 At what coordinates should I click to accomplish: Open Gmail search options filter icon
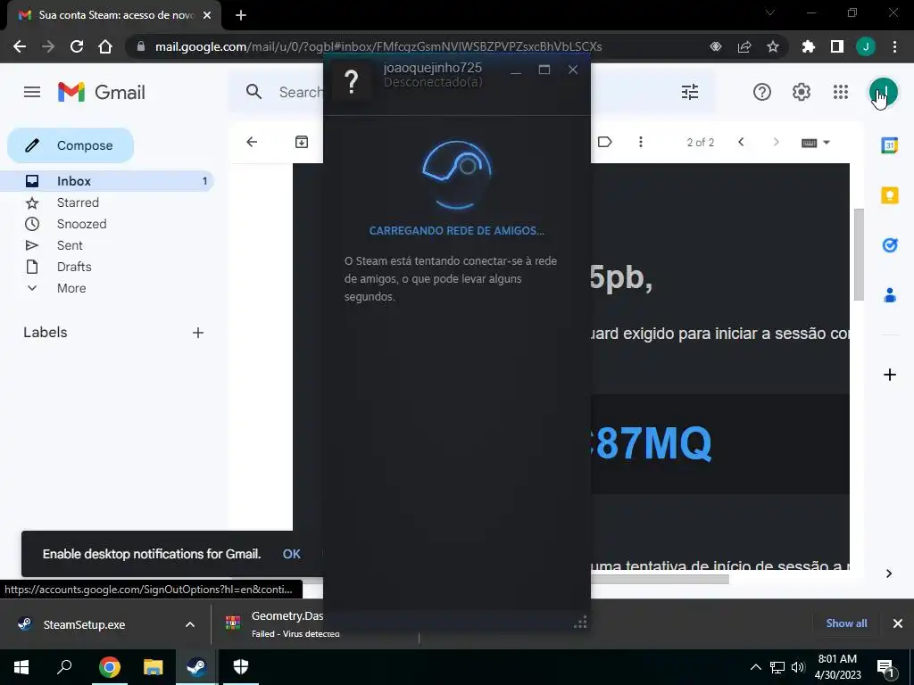[690, 92]
